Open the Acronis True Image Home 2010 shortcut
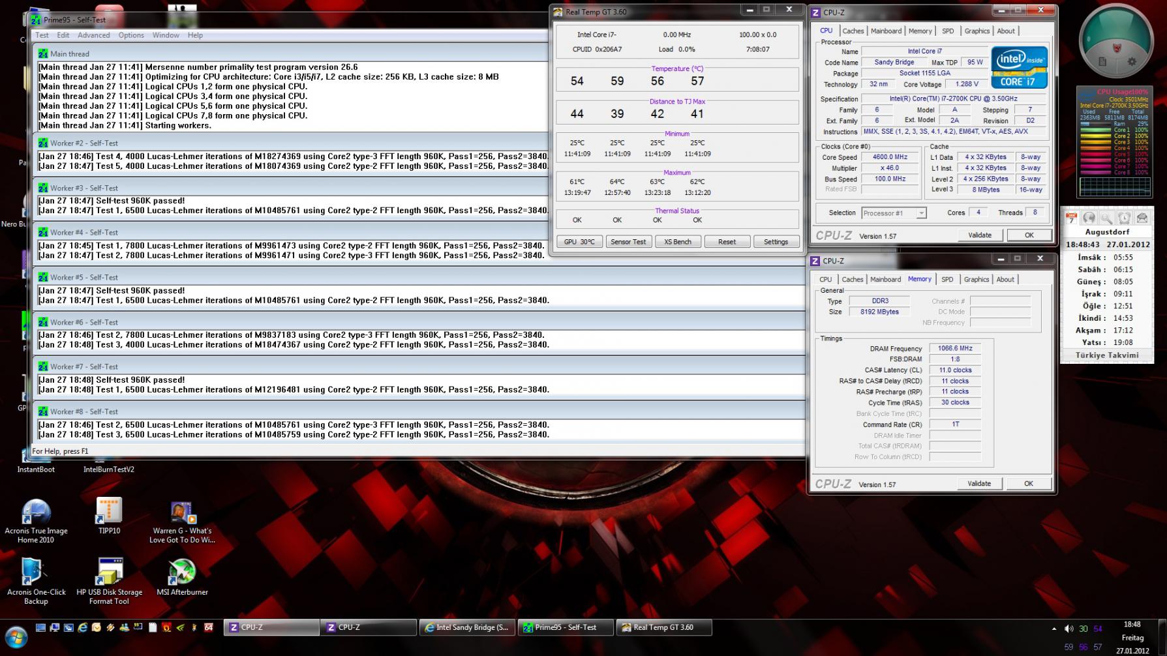 coord(36,520)
